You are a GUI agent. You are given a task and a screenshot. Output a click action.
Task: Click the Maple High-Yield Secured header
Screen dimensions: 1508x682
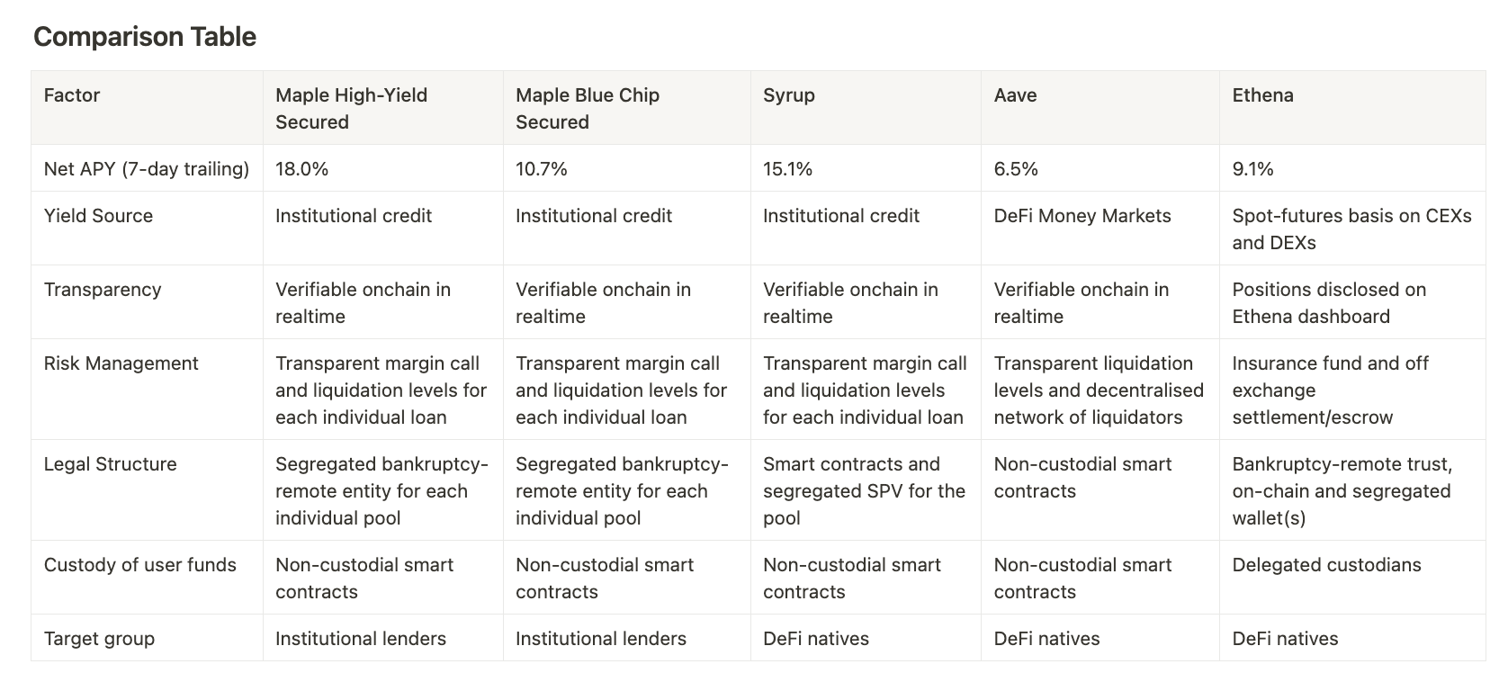point(352,109)
